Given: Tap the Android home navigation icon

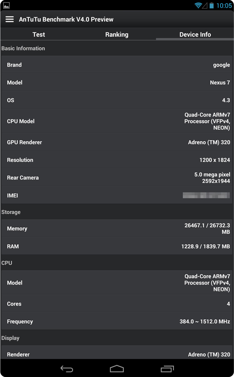Looking at the screenshot, I should (x=117, y=368).
